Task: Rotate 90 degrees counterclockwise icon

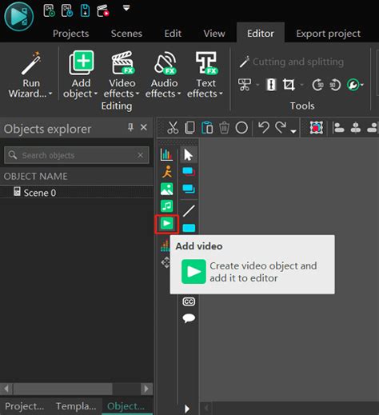Action: coord(335,85)
